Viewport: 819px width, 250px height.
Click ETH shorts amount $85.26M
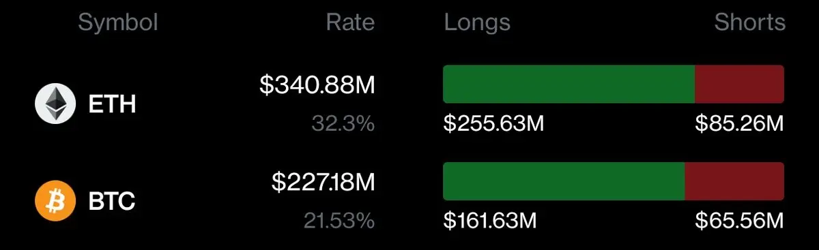tap(740, 124)
